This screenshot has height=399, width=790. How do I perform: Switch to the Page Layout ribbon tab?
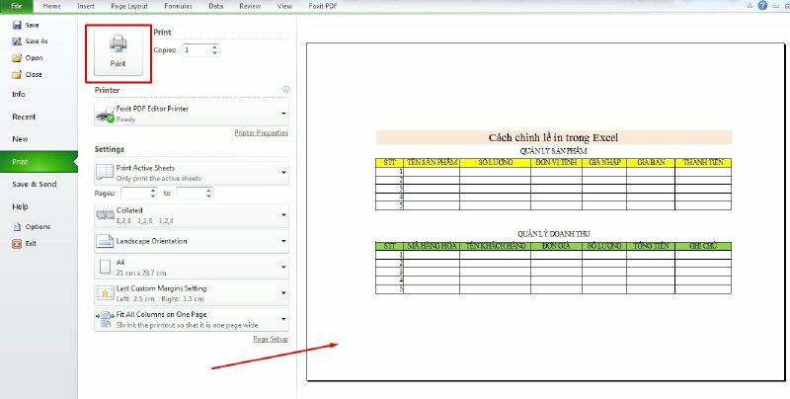(128, 6)
